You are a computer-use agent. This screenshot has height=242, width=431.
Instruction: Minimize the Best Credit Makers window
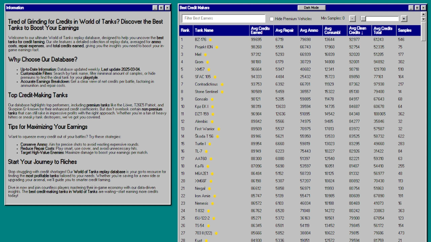pyautogui.click(x=411, y=8)
